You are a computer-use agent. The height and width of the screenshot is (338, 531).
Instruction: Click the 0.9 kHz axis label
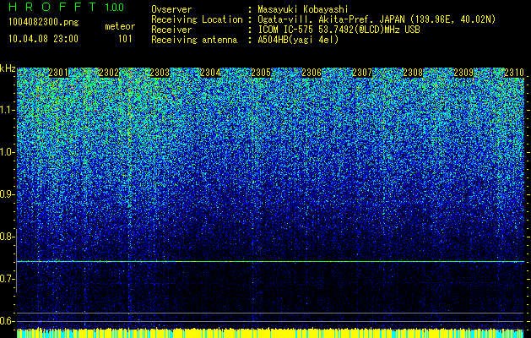[x=8, y=194]
